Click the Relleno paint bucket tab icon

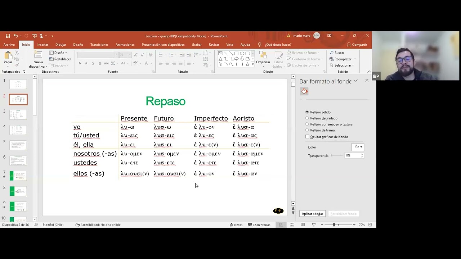[304, 91]
